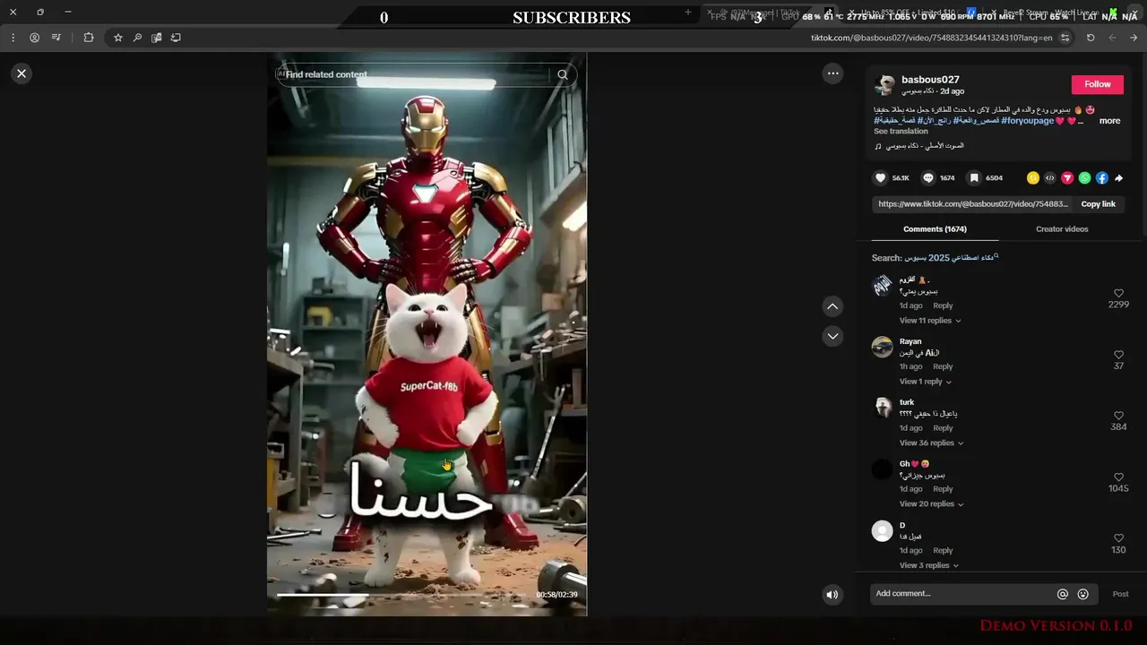This screenshot has height=645, width=1147.
Task: Click the right-pointing navigation arrow in browser
Action: click(1134, 38)
